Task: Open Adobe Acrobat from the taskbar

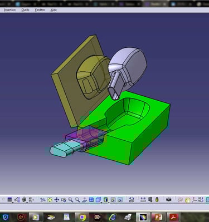Action: tap(174, 217)
